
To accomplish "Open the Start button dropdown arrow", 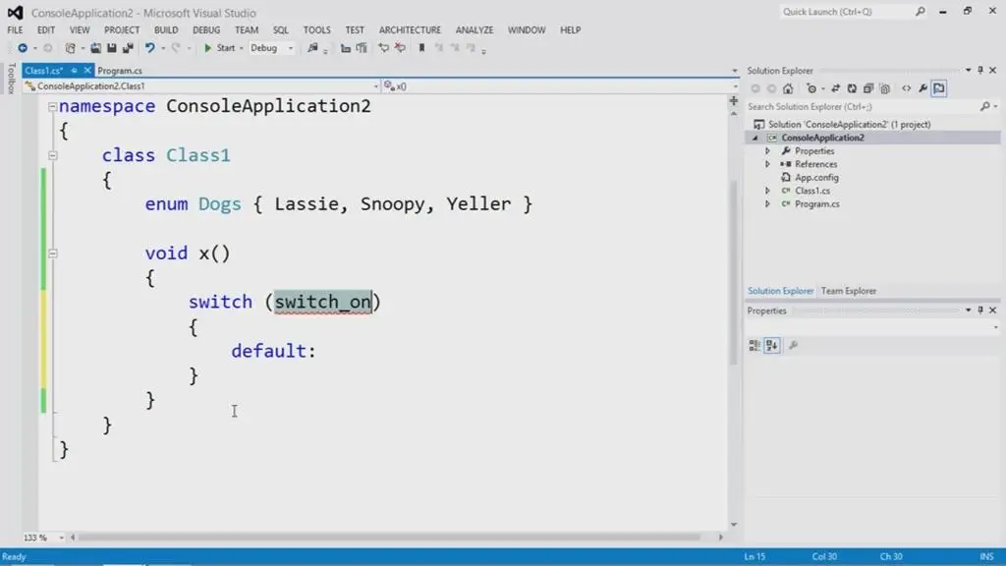I will click(x=242, y=48).
